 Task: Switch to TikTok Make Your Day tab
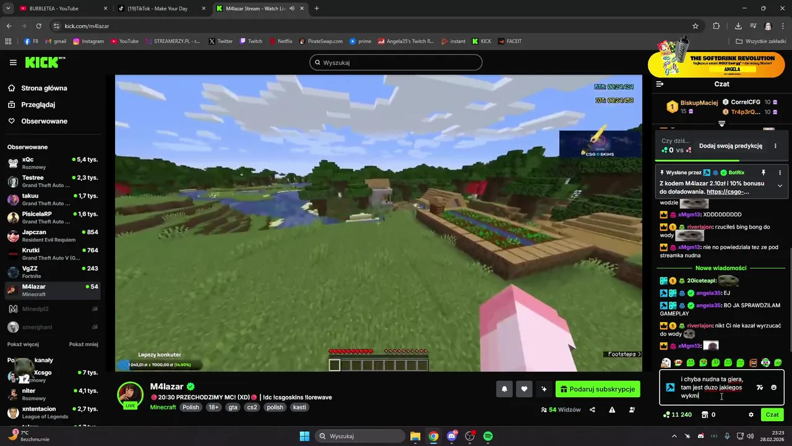pos(161,9)
